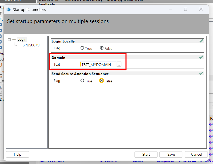This screenshot has height=164, width=213.
Task: Select the BPUS0679 tree item
Action: point(31,45)
